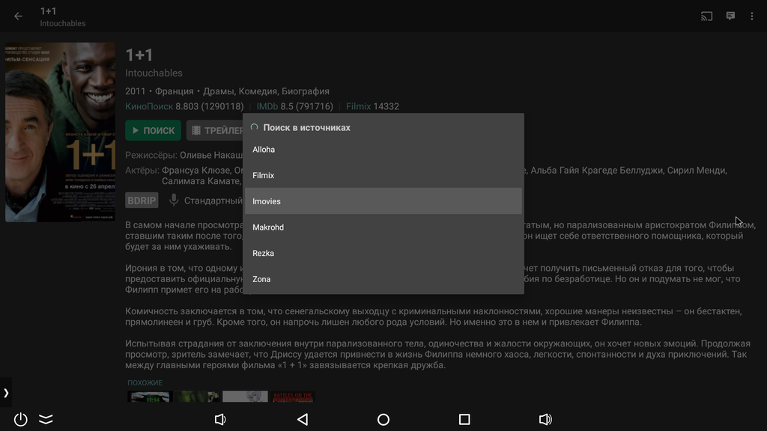Tap the double-chevron hide navigation bar icon
This screenshot has width=767, height=431.
[46, 419]
